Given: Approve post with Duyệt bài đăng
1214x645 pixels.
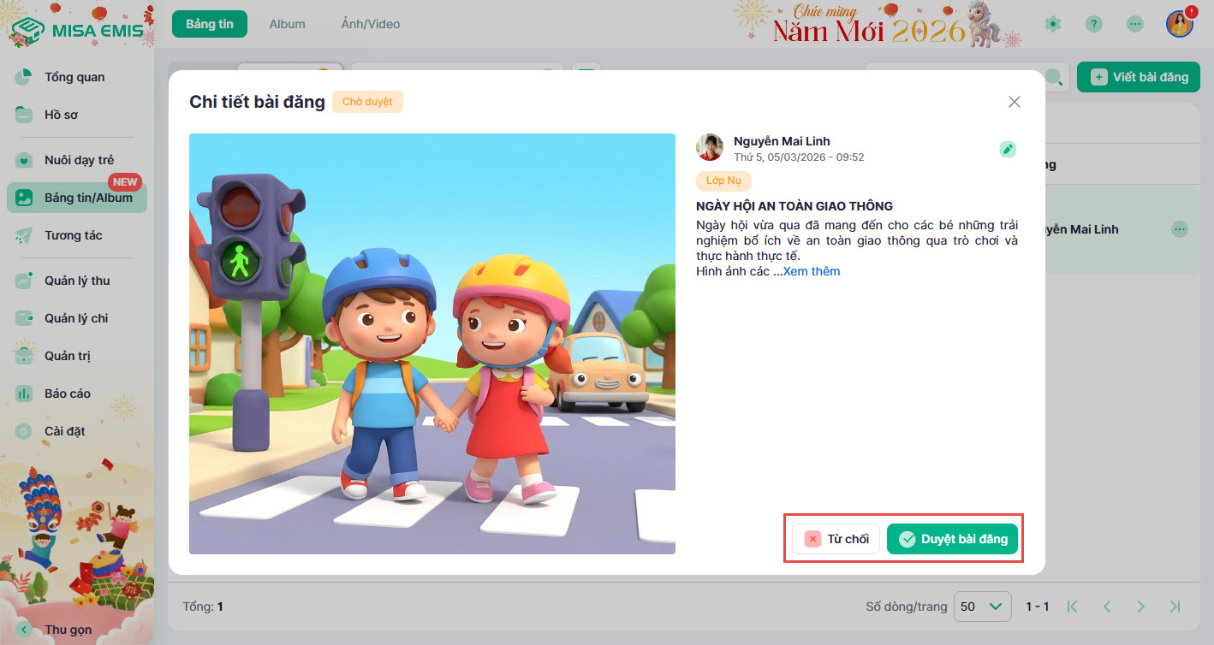Looking at the screenshot, I should pyautogui.click(x=952, y=539).
